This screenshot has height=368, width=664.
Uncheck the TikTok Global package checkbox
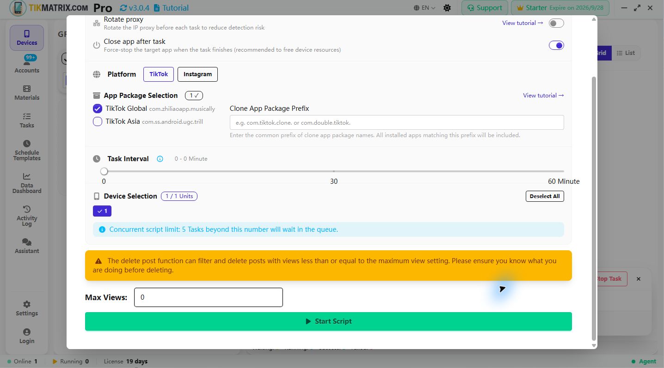point(98,109)
